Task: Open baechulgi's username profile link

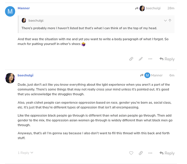Action: tap(26, 75)
